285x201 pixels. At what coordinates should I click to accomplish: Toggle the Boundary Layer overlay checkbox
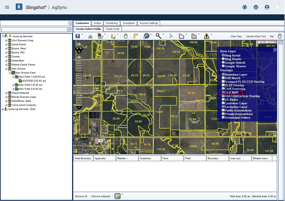tap(223, 74)
